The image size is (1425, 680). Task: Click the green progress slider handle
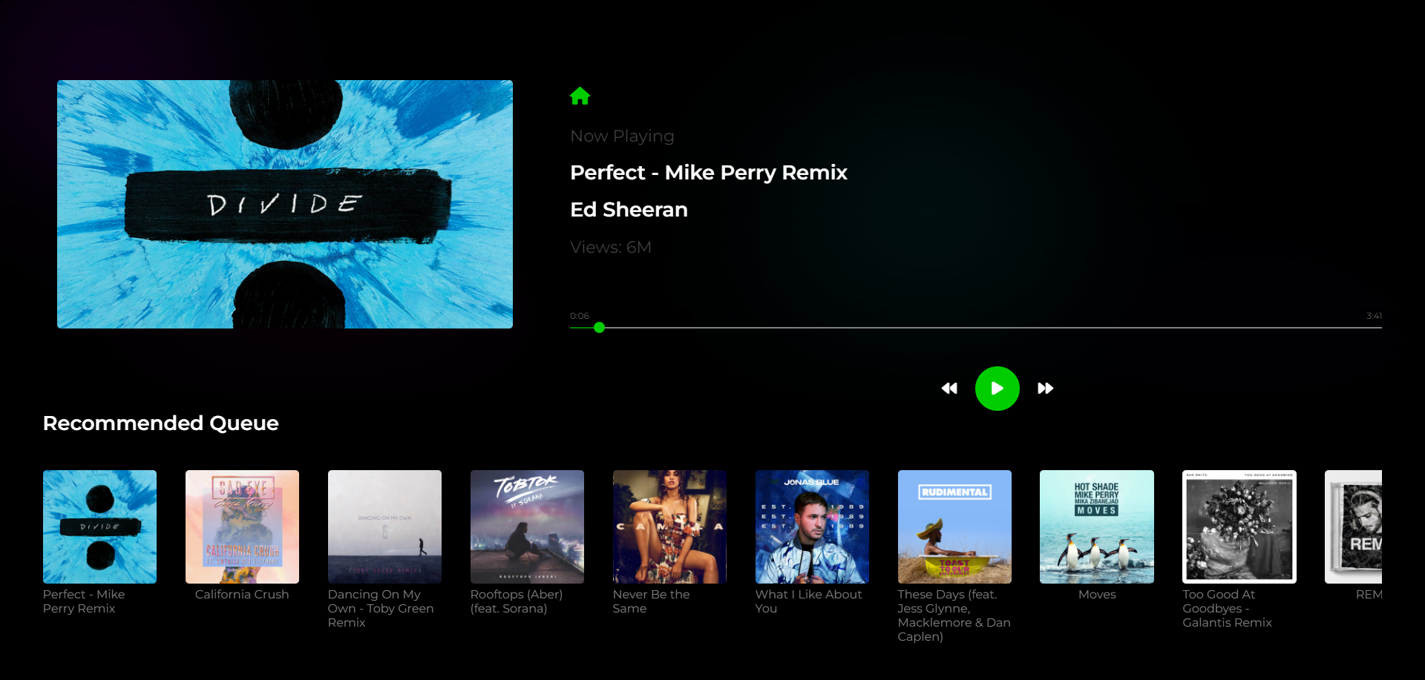(599, 328)
